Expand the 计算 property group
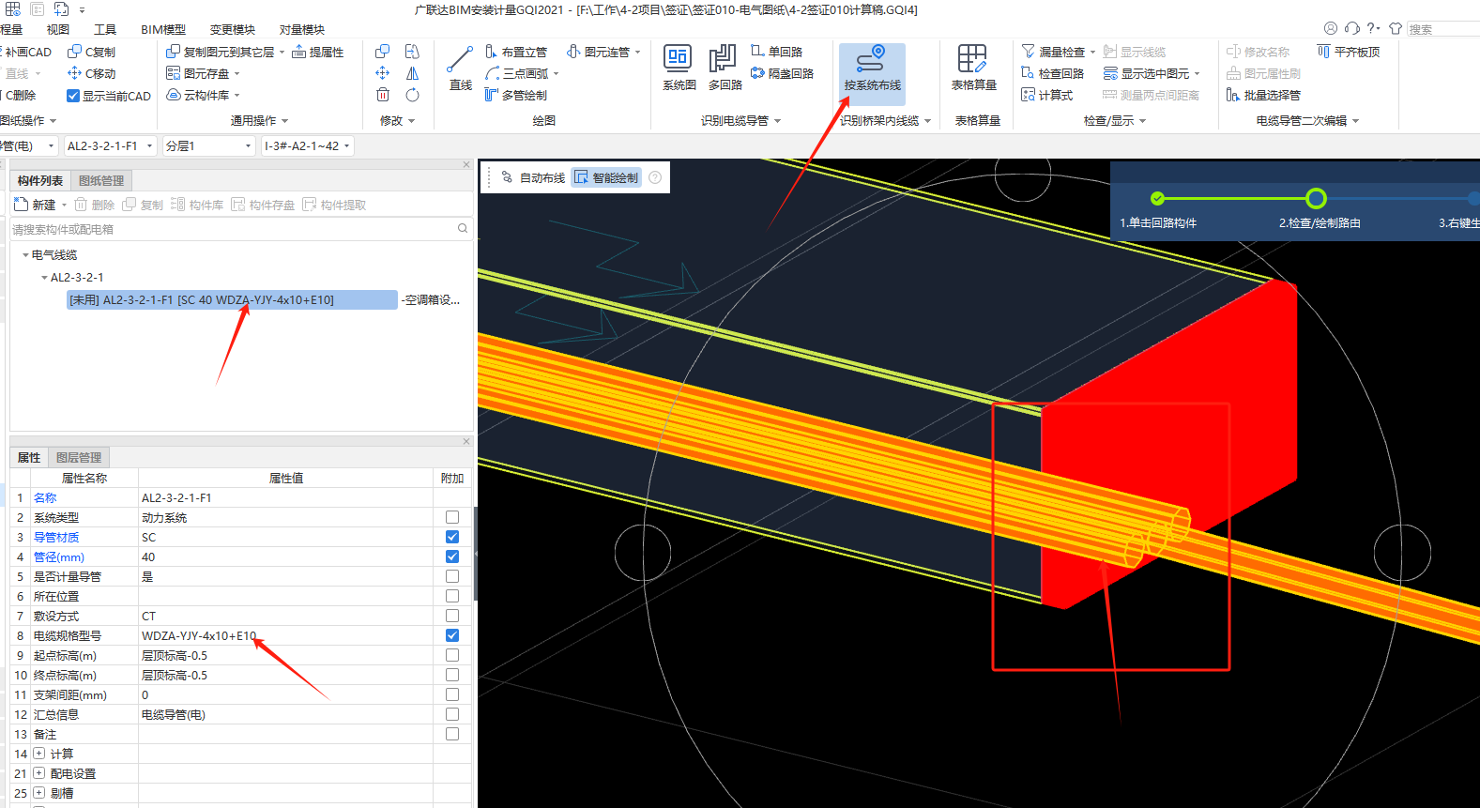The height and width of the screenshot is (808, 1480). point(38,754)
